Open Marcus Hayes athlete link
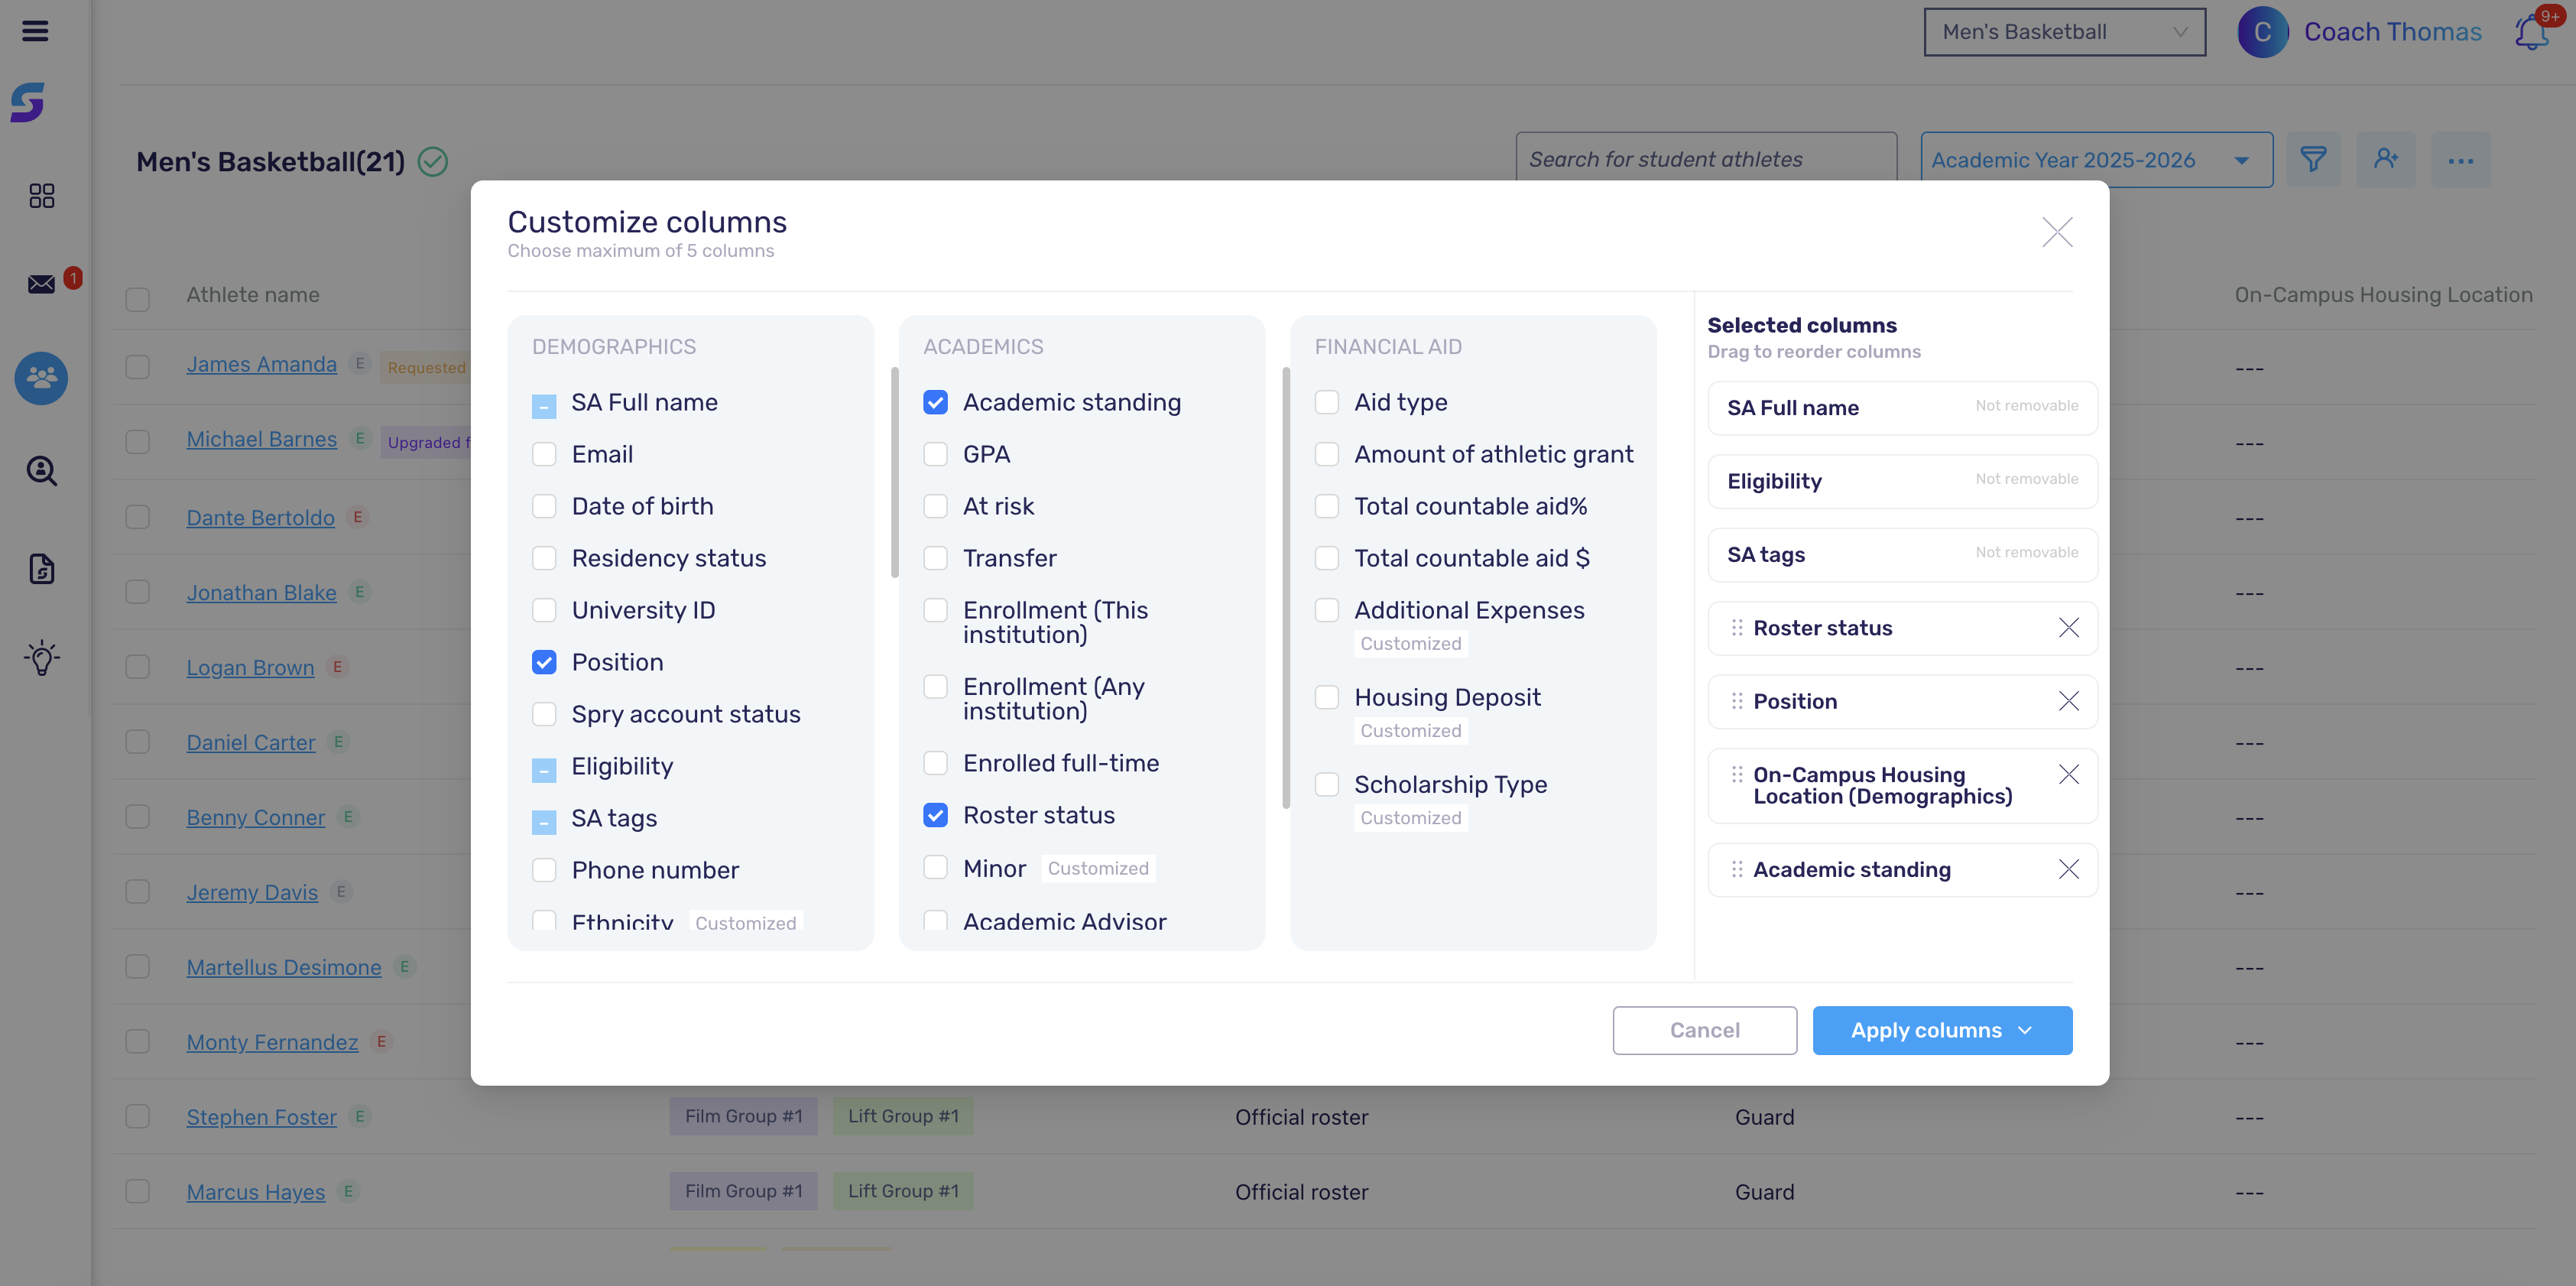 coord(255,1192)
